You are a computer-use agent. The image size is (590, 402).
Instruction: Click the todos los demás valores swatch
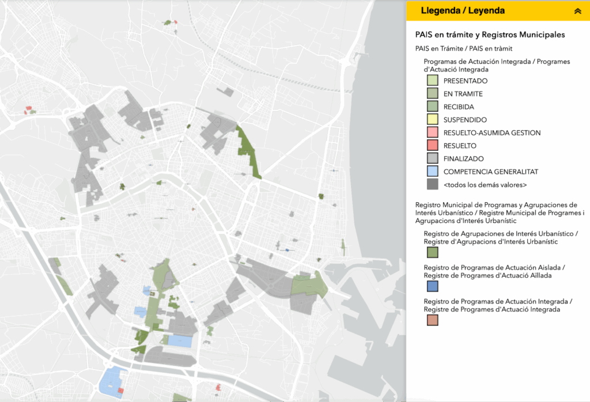(432, 185)
